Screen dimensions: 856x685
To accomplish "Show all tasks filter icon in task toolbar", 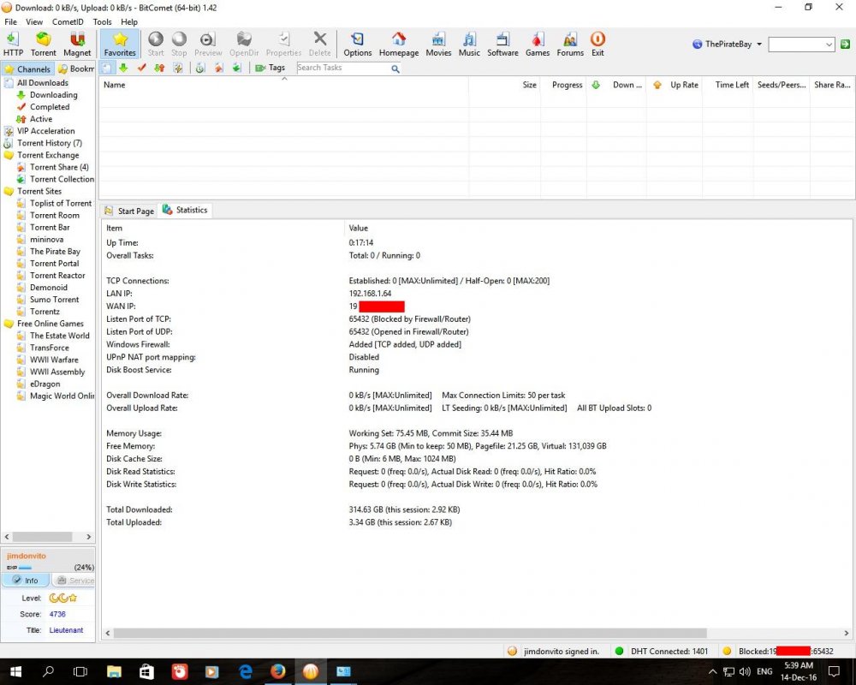I will (x=107, y=68).
